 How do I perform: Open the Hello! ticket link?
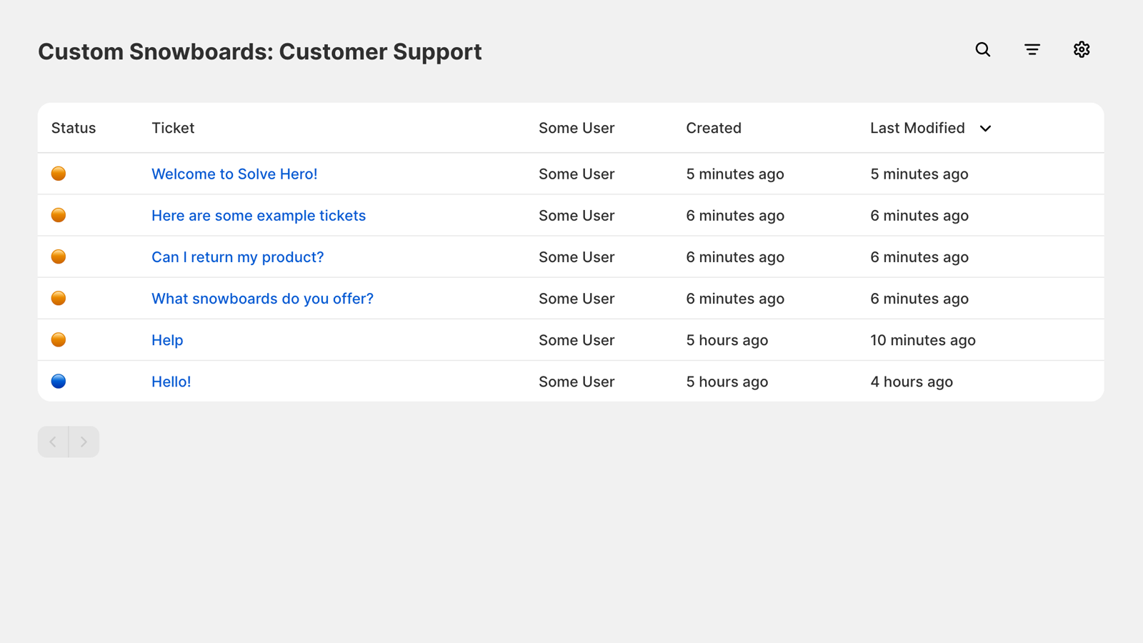[171, 382]
